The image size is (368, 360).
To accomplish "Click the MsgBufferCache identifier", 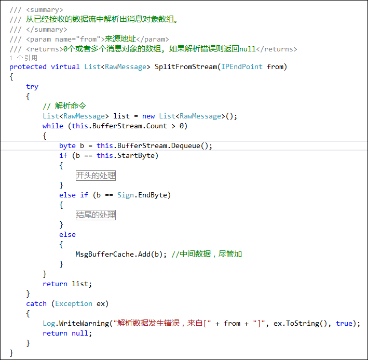I will [x=107, y=254].
